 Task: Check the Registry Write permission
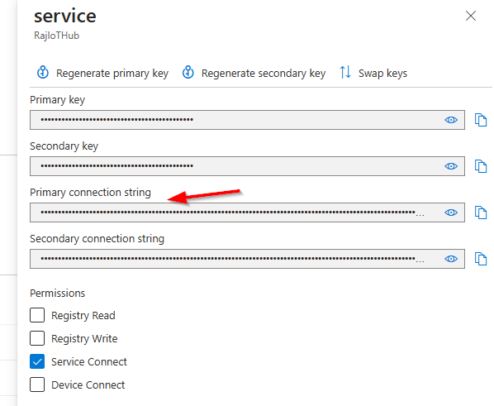(37, 338)
